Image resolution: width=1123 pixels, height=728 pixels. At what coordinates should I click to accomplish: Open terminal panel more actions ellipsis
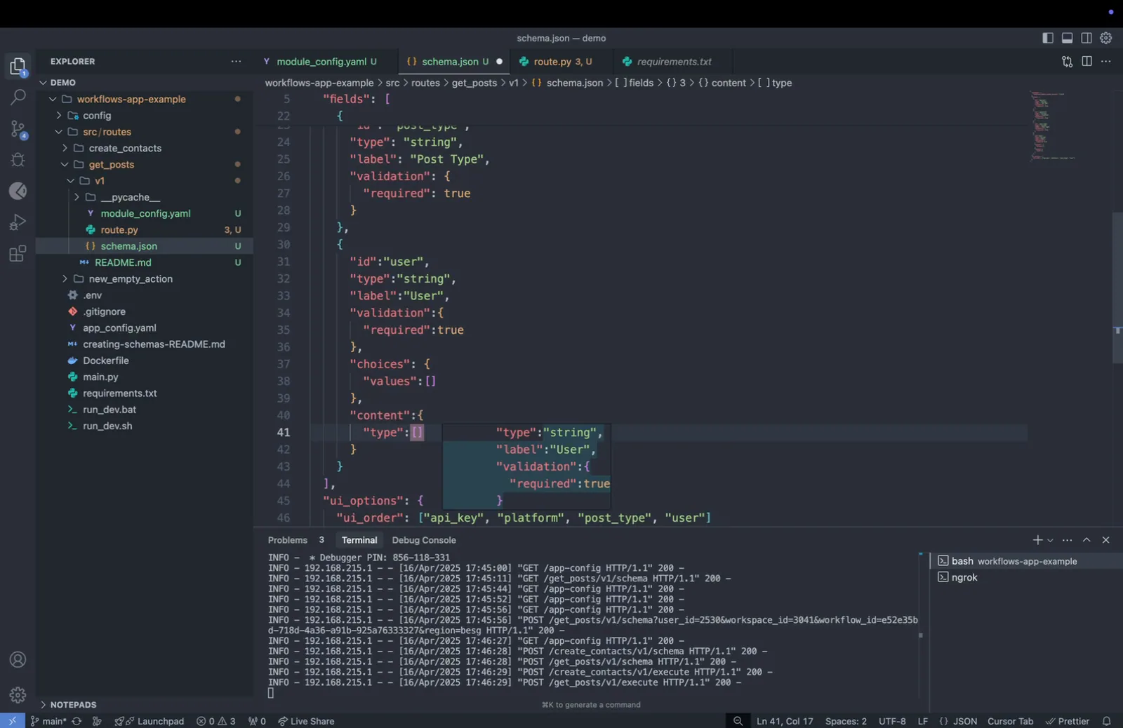(x=1067, y=540)
